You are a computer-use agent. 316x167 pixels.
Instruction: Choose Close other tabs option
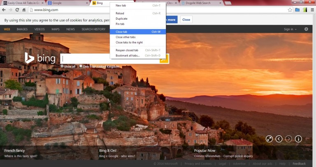(138, 37)
